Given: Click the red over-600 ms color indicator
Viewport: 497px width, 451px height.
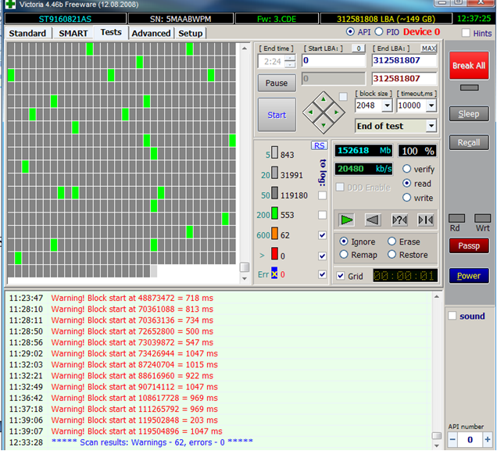Looking at the screenshot, I should coord(274,254).
